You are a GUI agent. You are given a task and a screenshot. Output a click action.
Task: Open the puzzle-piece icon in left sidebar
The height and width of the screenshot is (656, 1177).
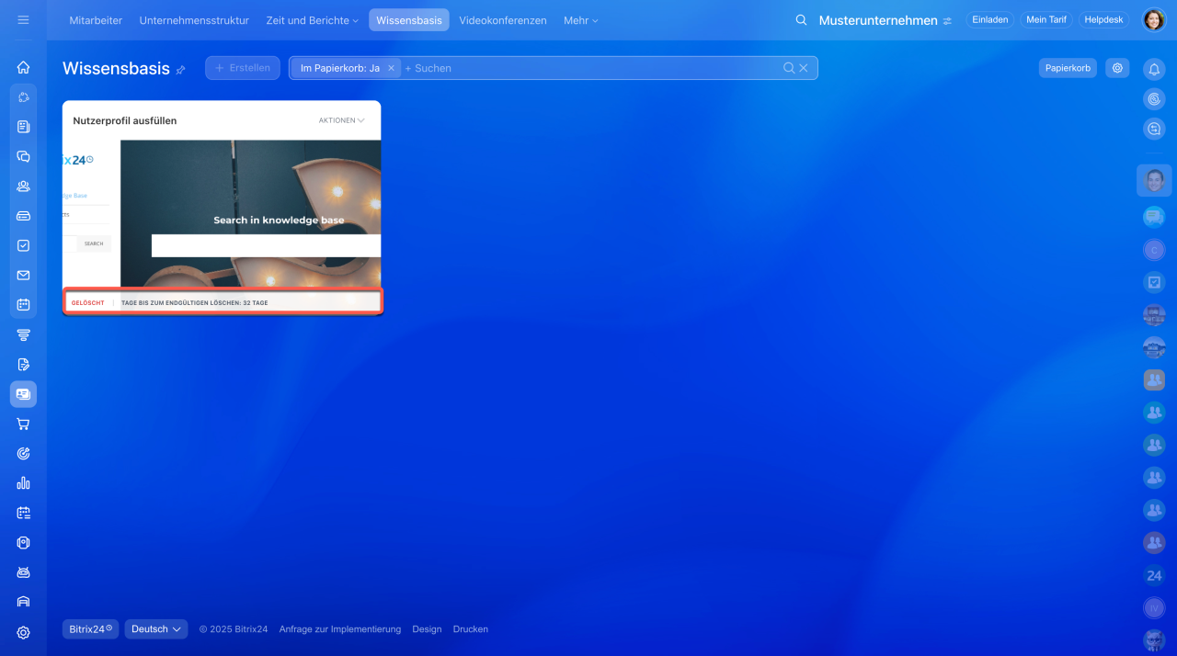pos(23,96)
